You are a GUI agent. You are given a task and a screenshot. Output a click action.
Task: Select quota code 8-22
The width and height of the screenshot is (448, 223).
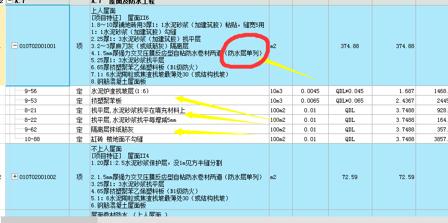tap(30, 120)
